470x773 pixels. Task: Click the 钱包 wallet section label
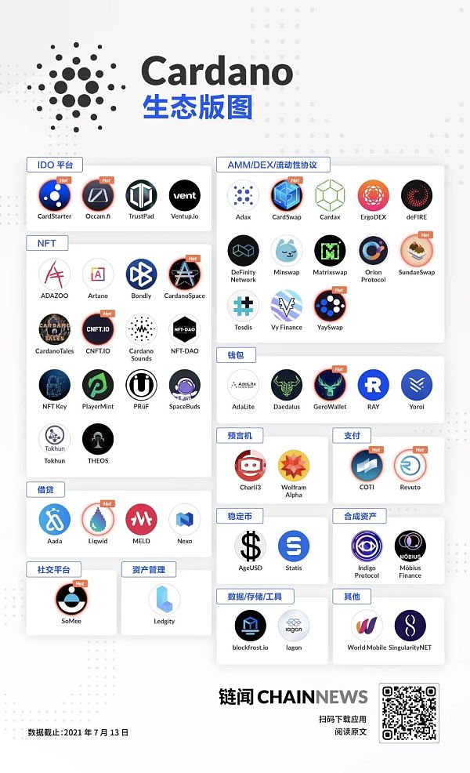tap(237, 355)
